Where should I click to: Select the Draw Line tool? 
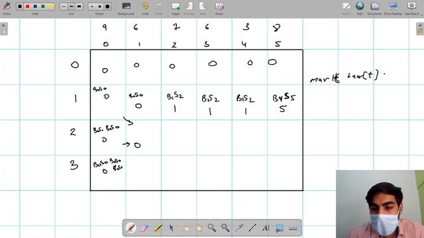(x=252, y=228)
